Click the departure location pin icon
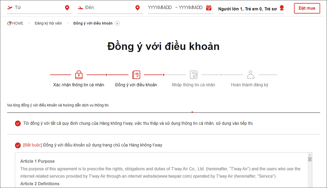This screenshot has width=327, height=188. (67, 8)
